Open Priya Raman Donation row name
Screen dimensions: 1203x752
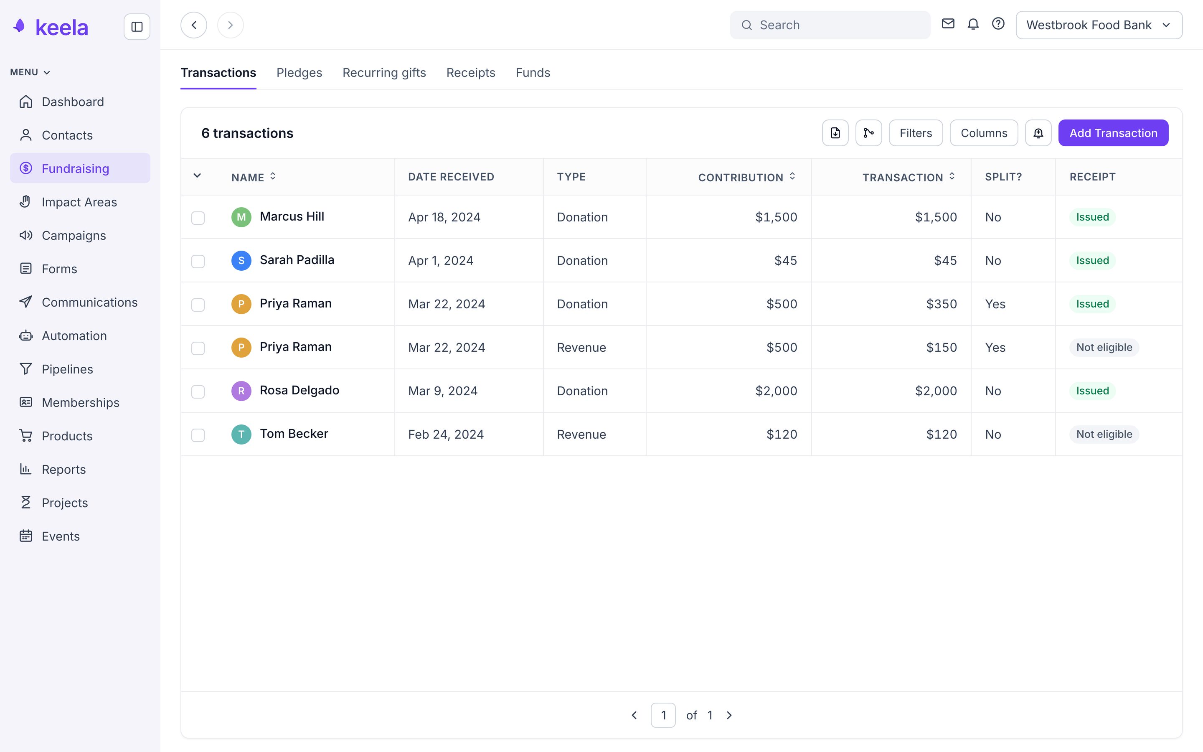[x=295, y=303]
